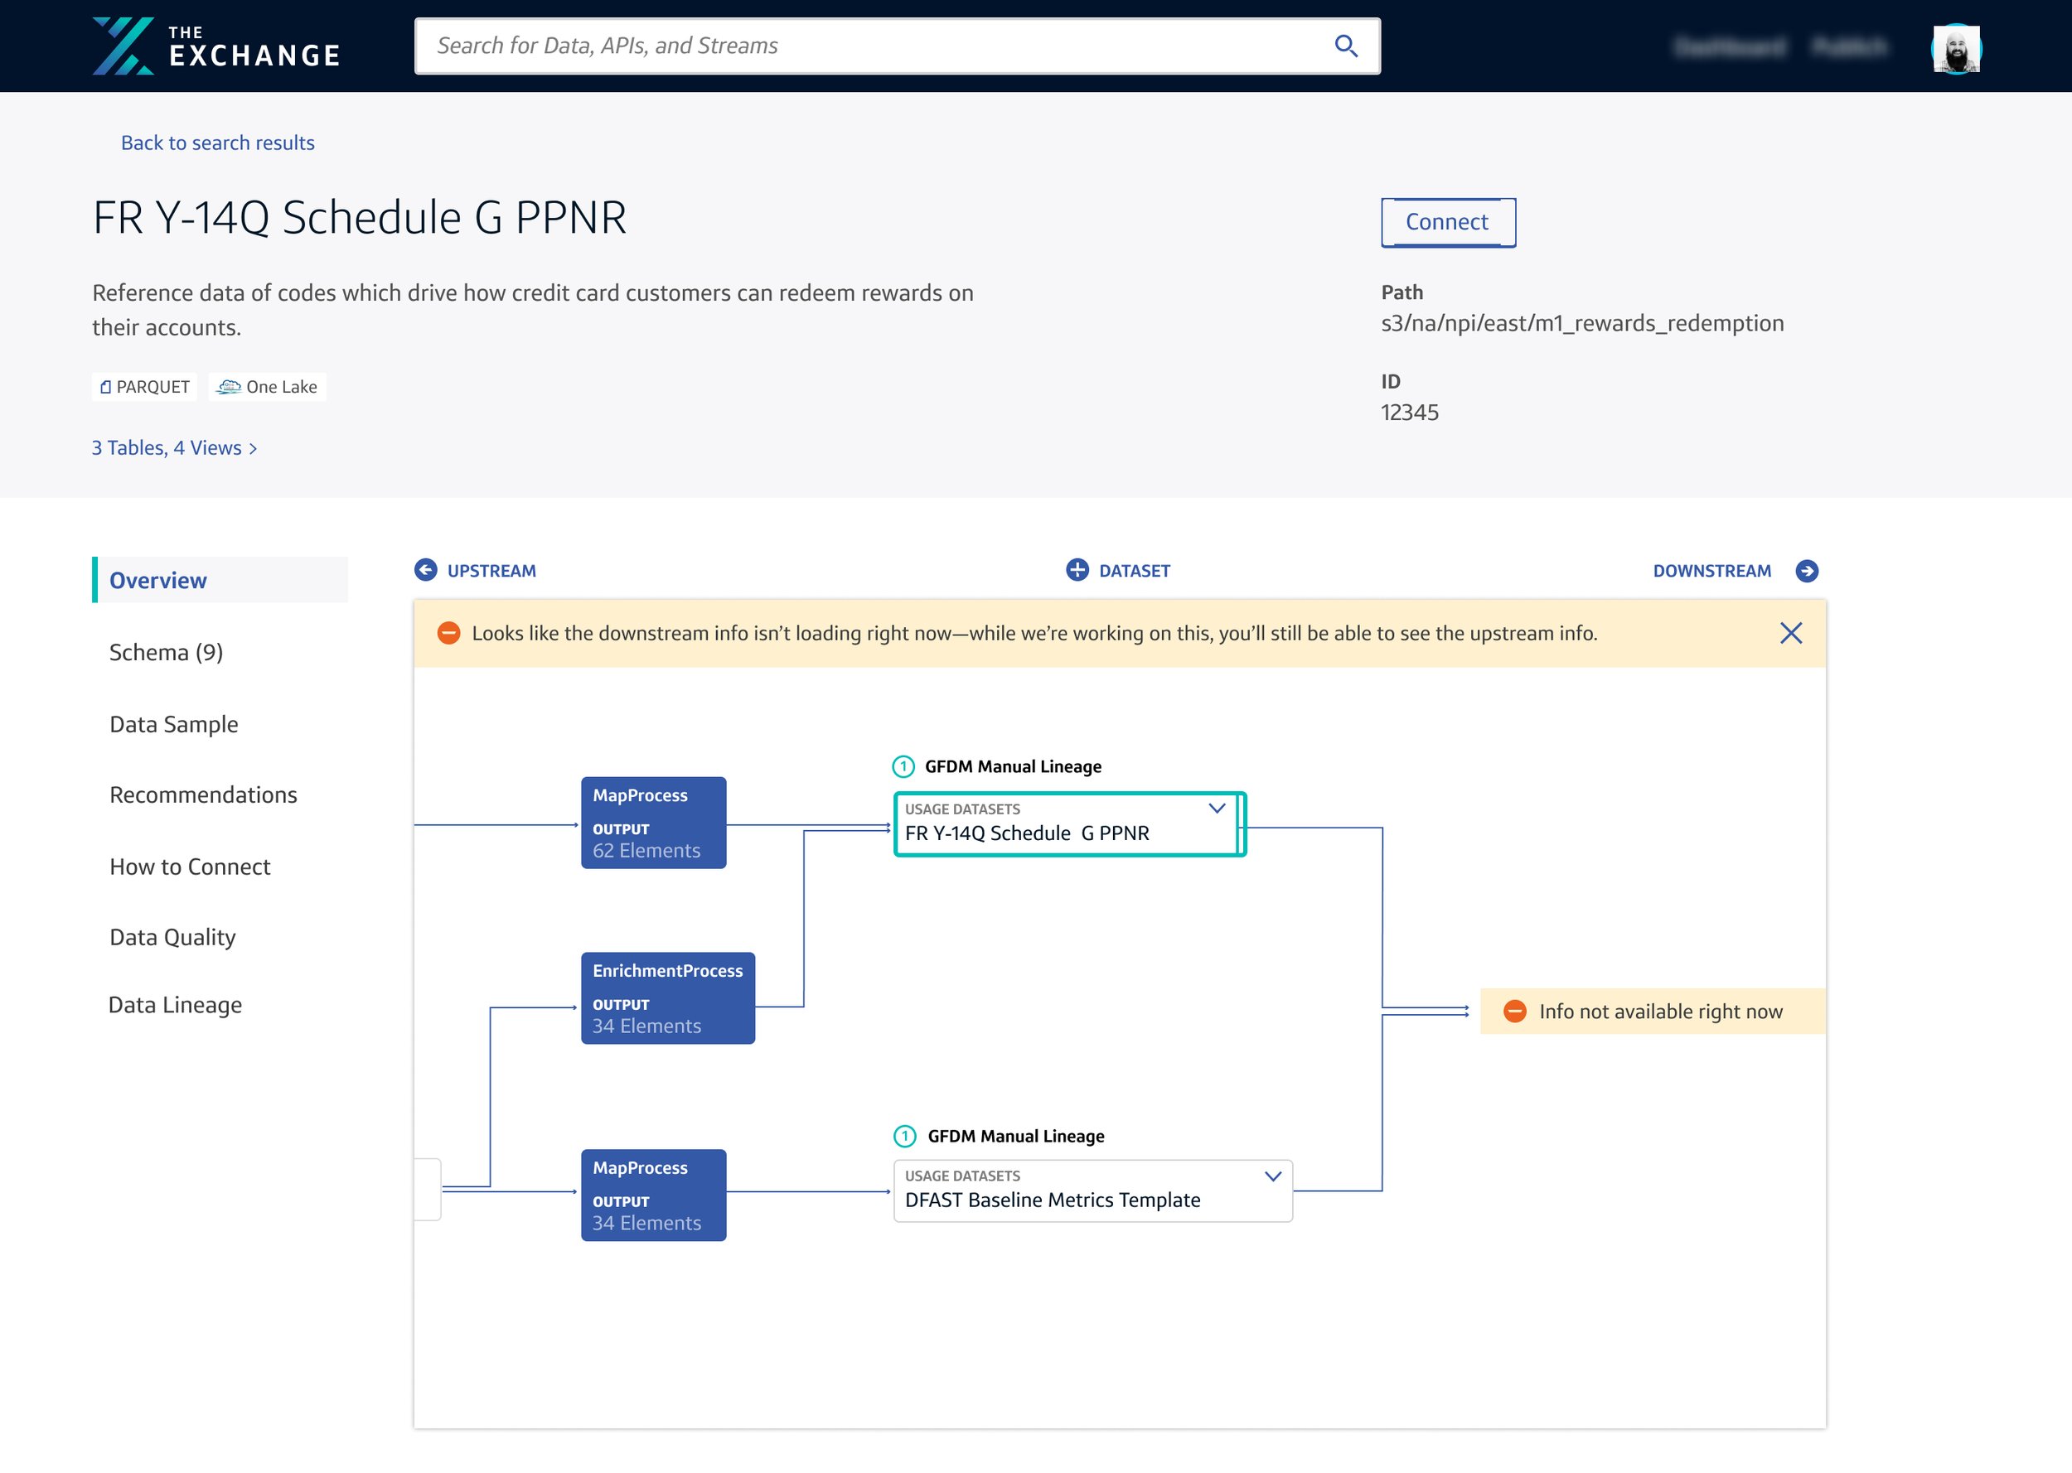Toggle visibility of downstream info panel
Viewport: 2072px width, 1473px height.
click(1791, 633)
